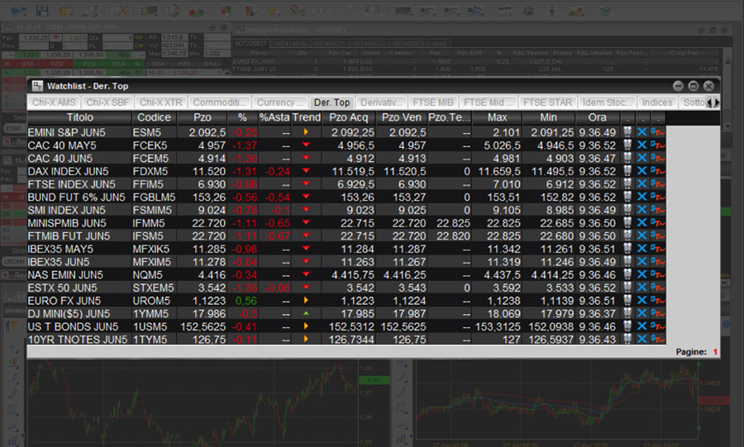
Task: Remove DAX INDEX JUN5 with blue X
Action: [642, 171]
